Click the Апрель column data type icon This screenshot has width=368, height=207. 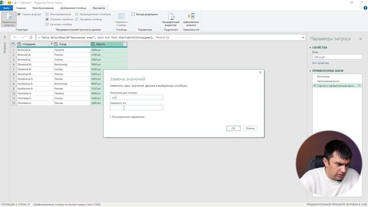click(x=93, y=44)
